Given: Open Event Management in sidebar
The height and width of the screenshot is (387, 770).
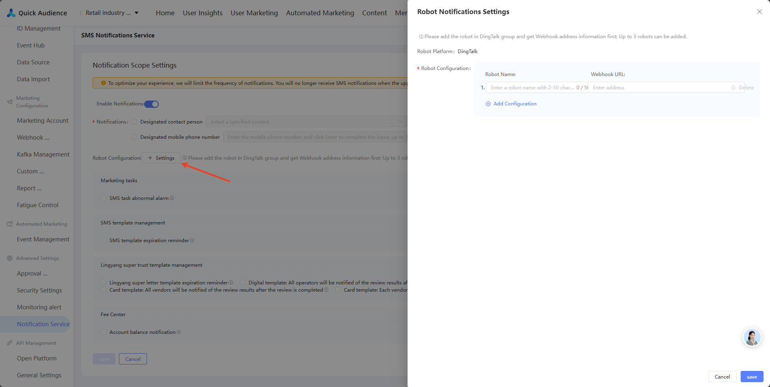Looking at the screenshot, I should 43,239.
